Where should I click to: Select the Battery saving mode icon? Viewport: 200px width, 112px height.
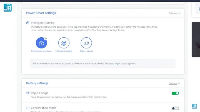(86, 43)
